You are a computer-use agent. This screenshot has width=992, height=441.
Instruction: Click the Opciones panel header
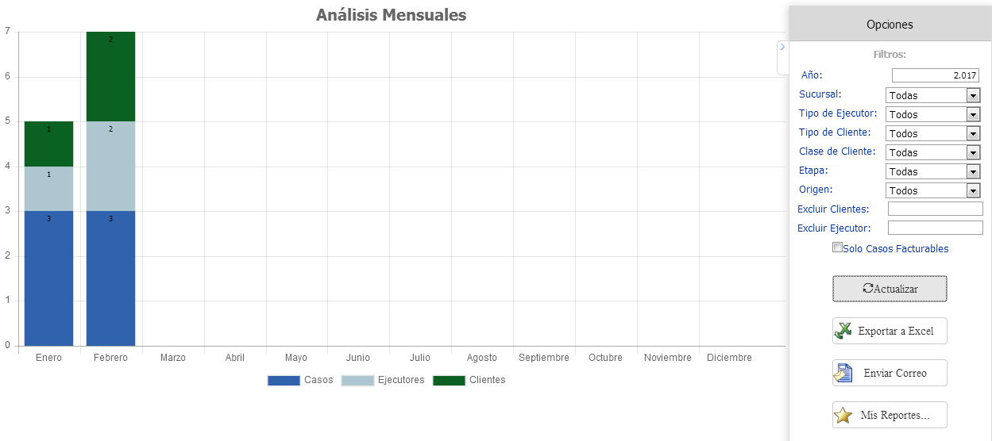(x=890, y=25)
